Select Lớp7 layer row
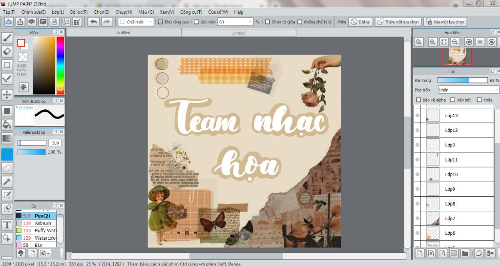 (454, 218)
